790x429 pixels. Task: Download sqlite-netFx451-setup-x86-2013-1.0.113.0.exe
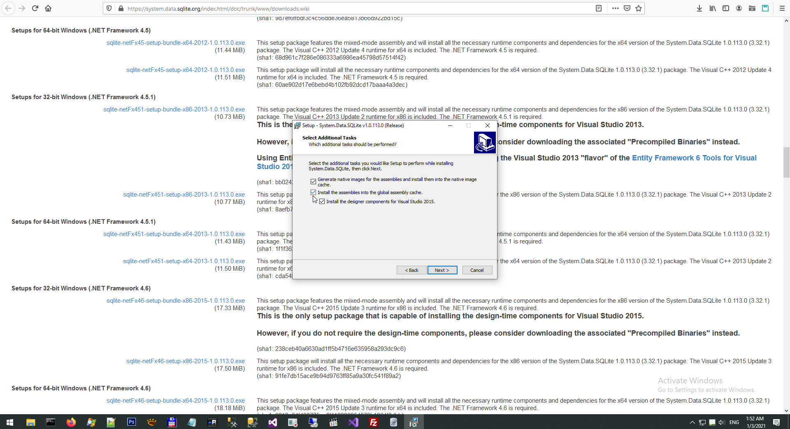(184, 195)
